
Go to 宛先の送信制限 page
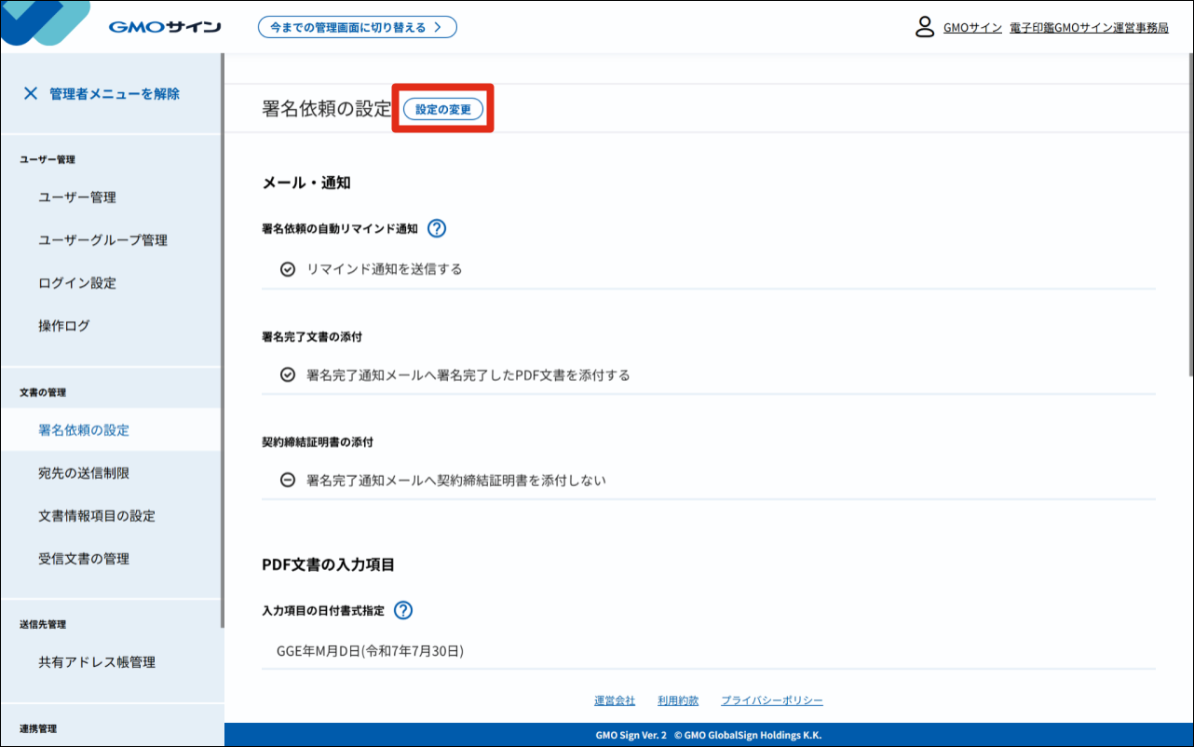(84, 473)
